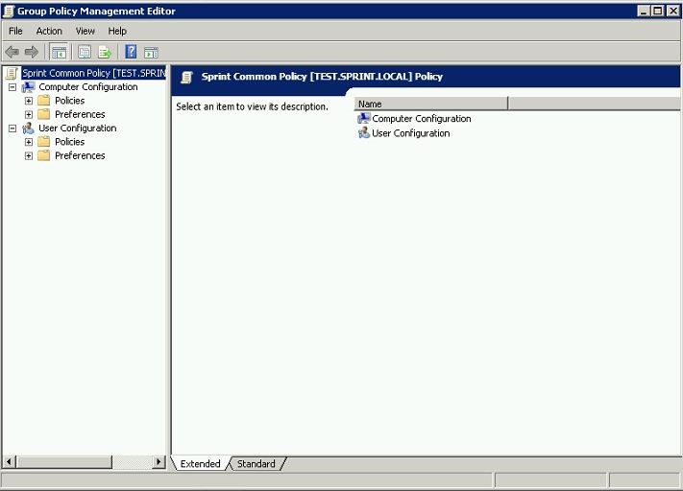Screen dimensions: 683x491
Task: Click the Computer Configuration icon in tree
Action: (x=29, y=87)
